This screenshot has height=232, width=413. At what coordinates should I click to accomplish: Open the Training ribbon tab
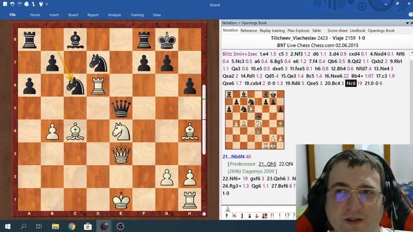pyautogui.click(x=137, y=15)
